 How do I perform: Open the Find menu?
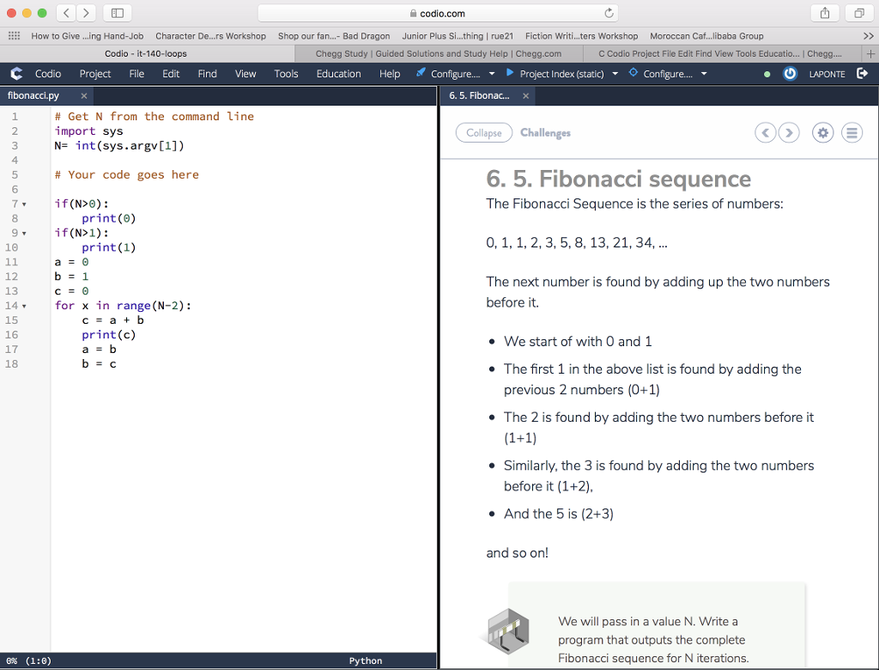207,74
